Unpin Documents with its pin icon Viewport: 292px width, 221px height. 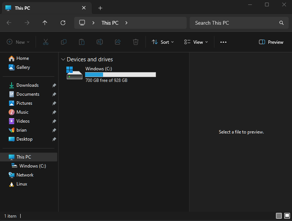pyautogui.click(x=54, y=94)
